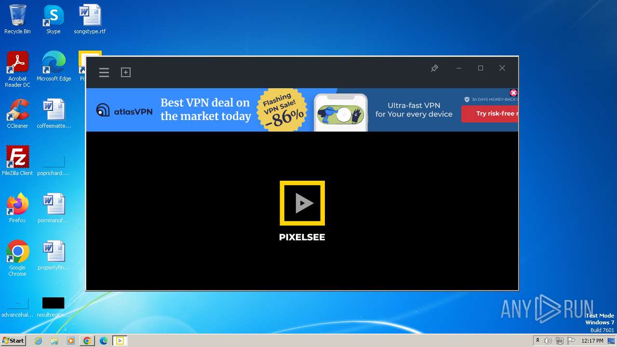The image size is (617, 347).
Task: Maximize the PixelSee window
Action: [x=481, y=68]
